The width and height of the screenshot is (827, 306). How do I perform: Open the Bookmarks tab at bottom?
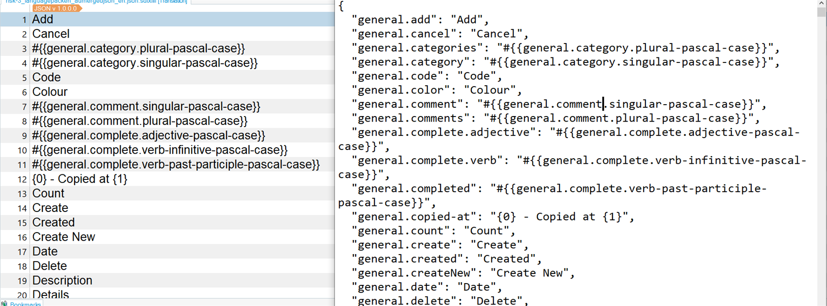(22, 303)
